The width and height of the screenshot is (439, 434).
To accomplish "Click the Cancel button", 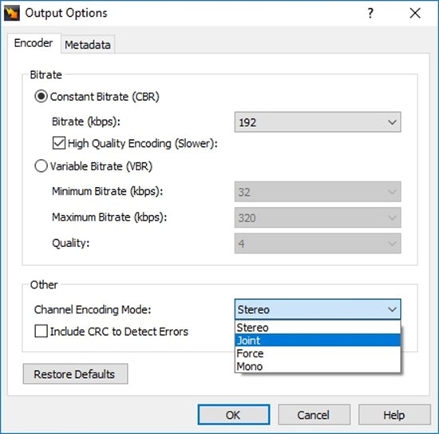I will pyautogui.click(x=314, y=415).
